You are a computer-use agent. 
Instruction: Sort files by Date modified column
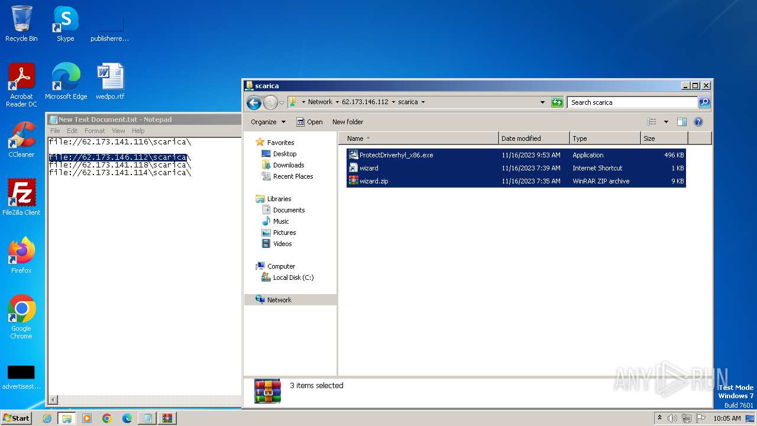coord(534,138)
